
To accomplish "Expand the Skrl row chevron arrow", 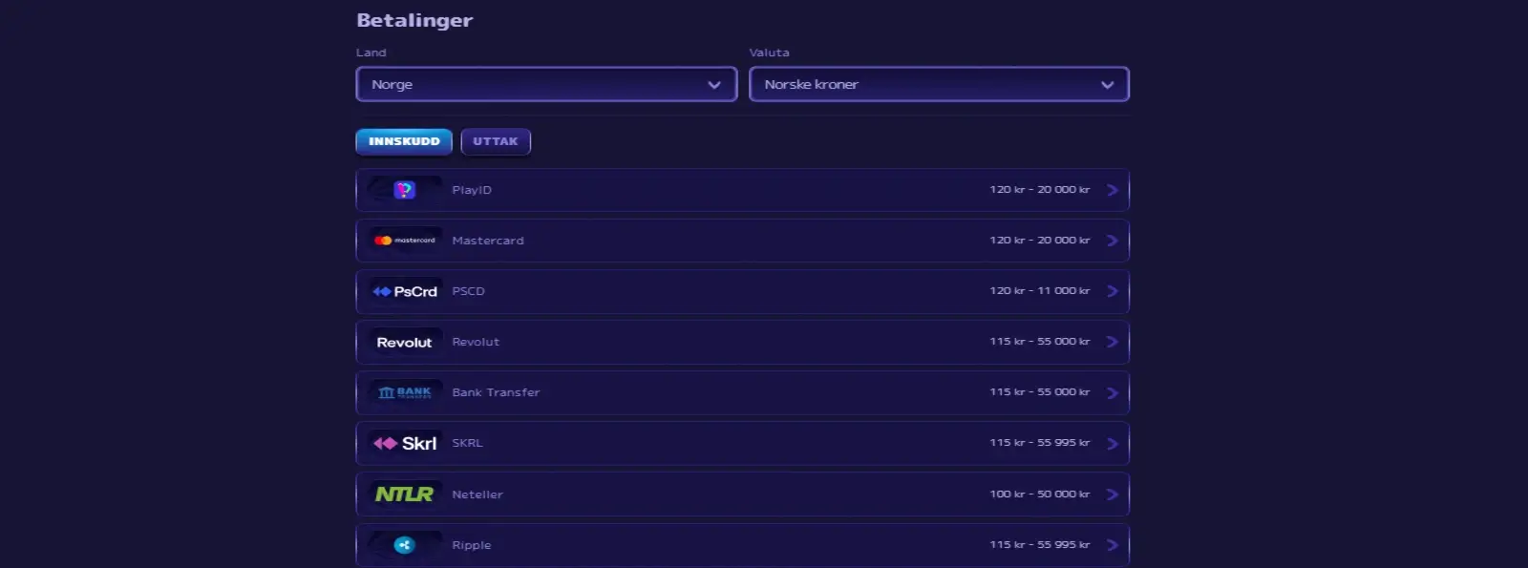I will [1112, 443].
